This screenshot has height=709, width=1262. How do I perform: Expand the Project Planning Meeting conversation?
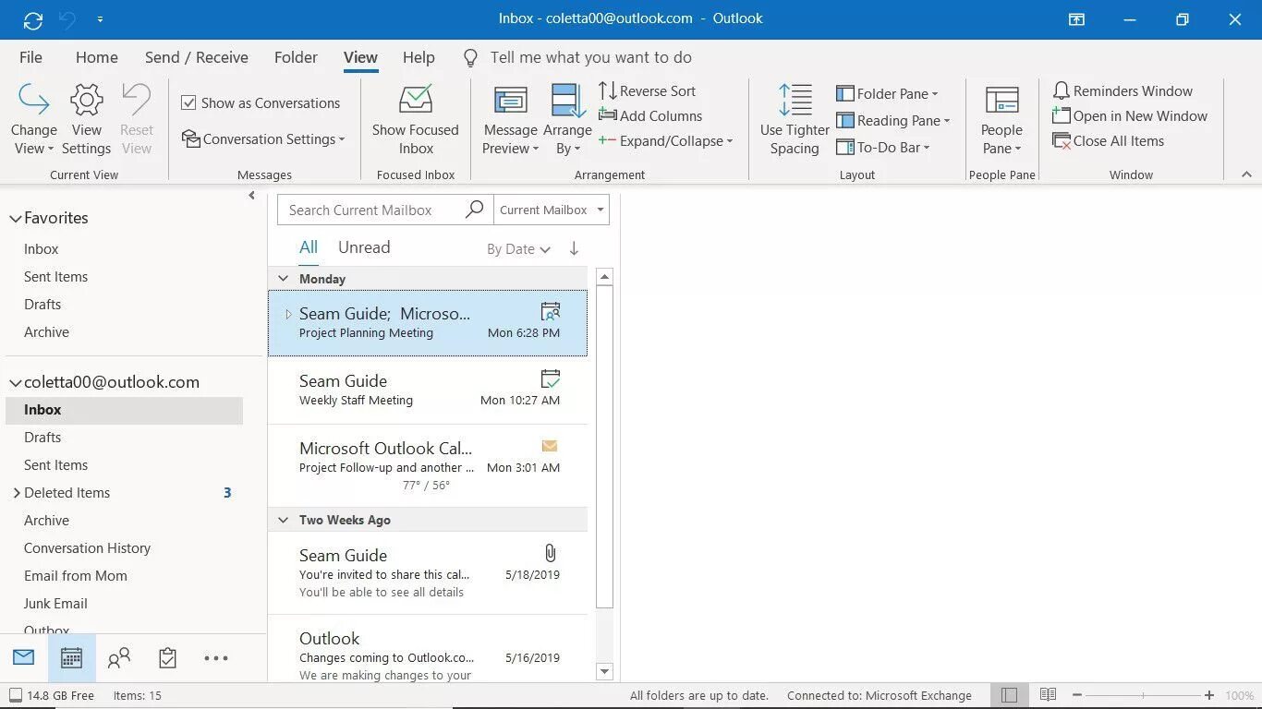(x=288, y=314)
